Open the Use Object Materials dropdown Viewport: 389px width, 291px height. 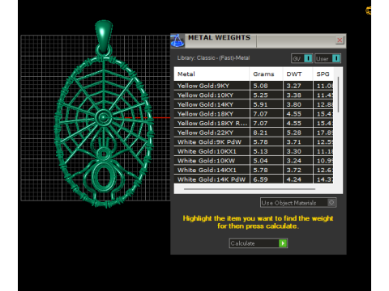coord(298,203)
